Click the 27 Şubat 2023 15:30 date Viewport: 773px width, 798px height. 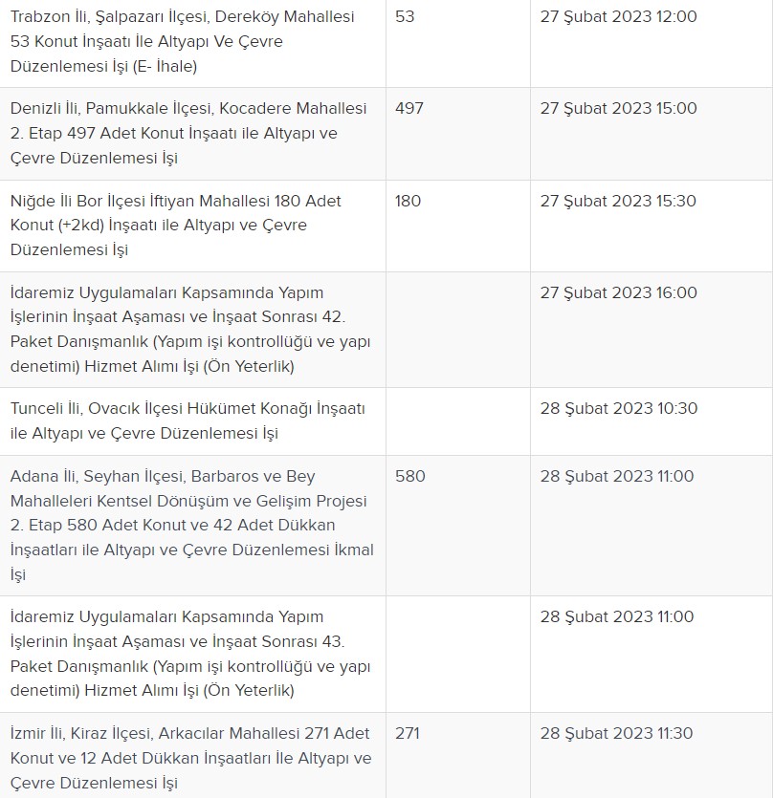point(618,202)
